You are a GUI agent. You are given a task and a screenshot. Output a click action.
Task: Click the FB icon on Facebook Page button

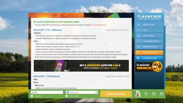tap(138, 58)
